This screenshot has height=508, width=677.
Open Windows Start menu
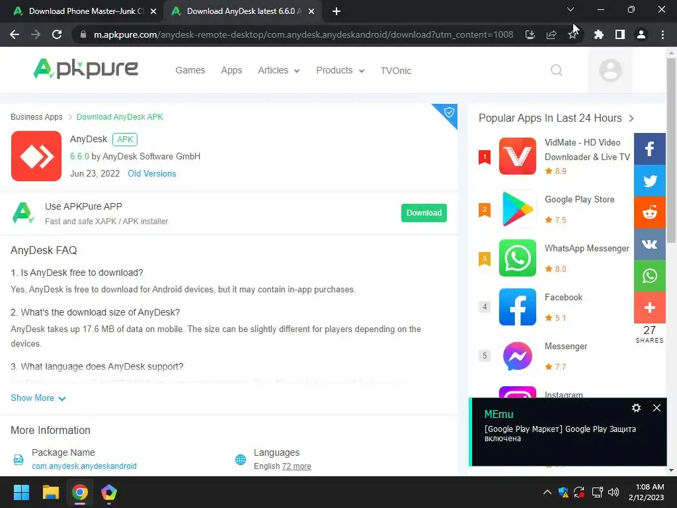pos(21,492)
